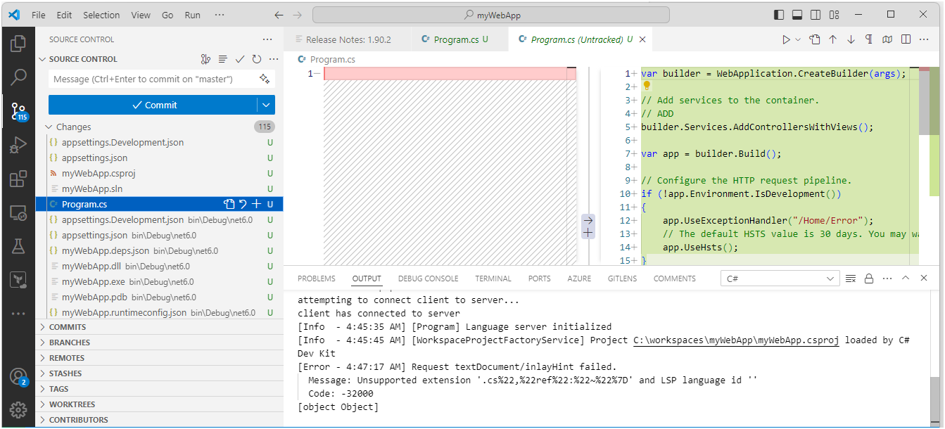
Task: Open the Explorer view in activity bar
Action: click(18, 44)
